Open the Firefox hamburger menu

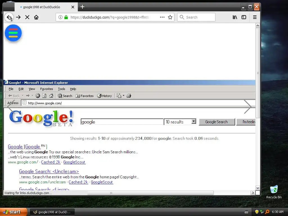tap(255, 17)
